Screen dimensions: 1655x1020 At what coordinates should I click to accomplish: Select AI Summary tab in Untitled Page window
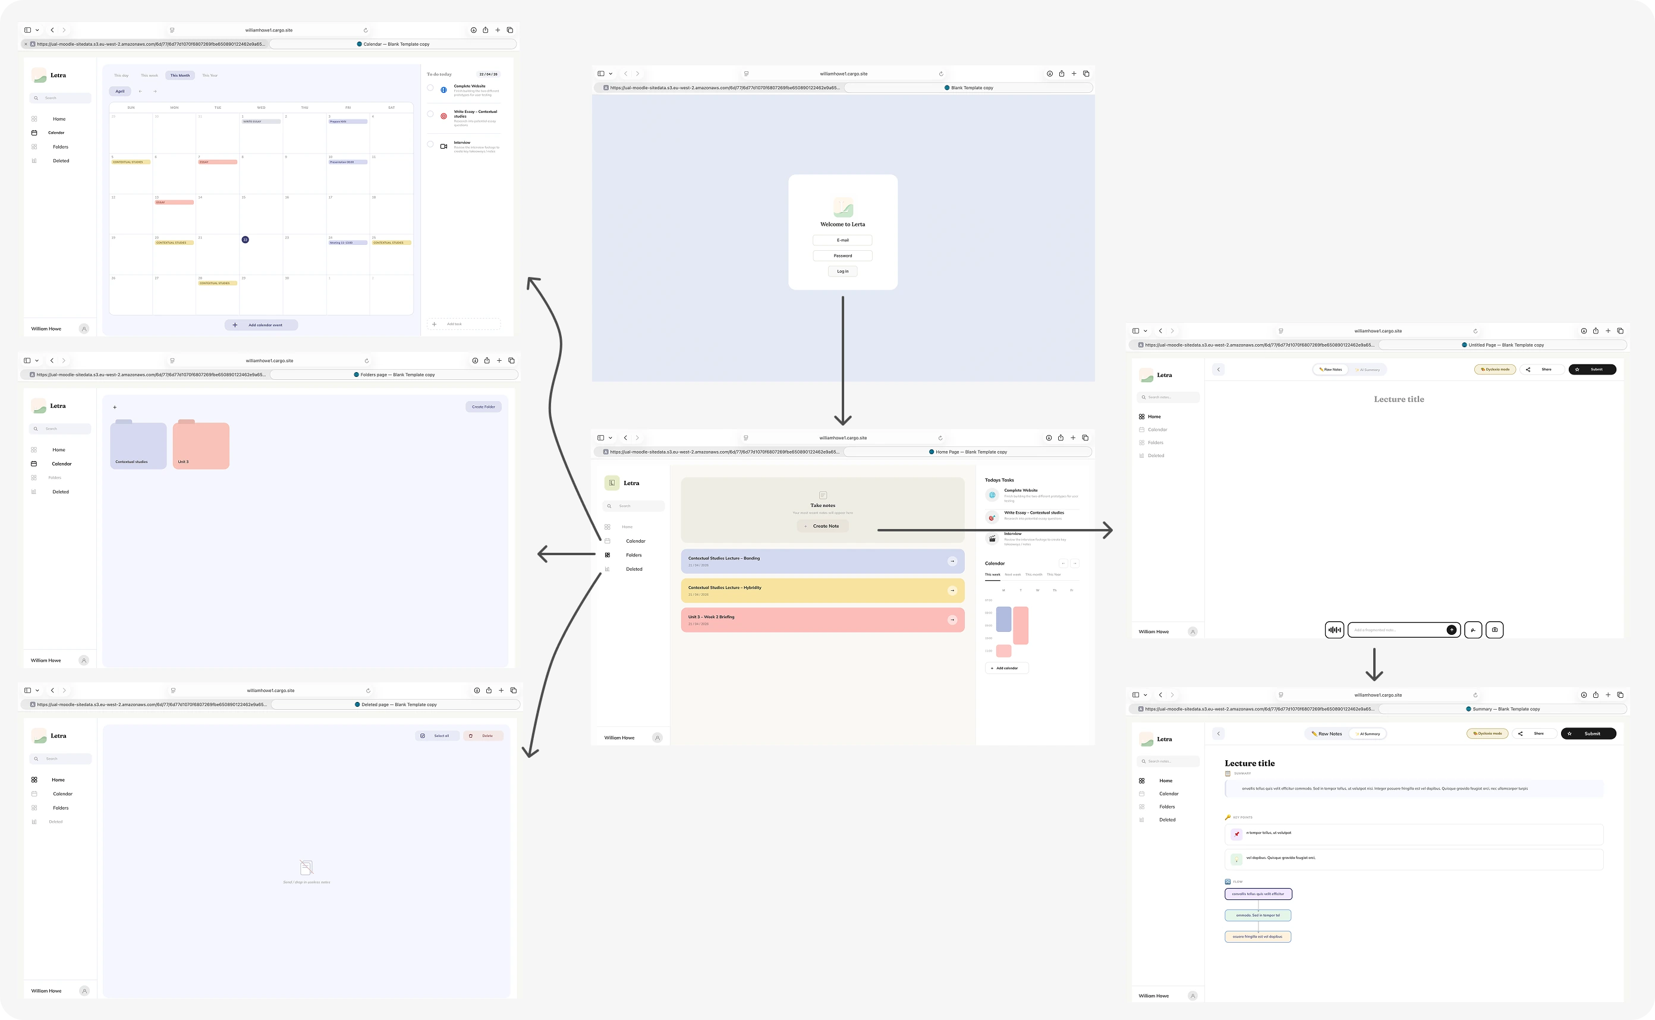1368,370
